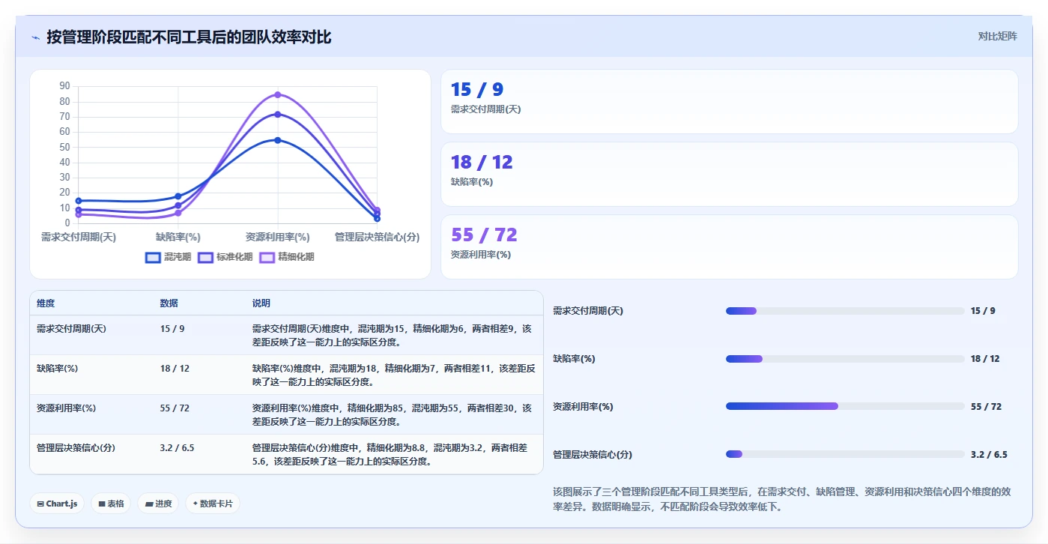The image size is (1048, 544).
Task: Click the 55 / 72 value beside progress bar
Action: (986, 407)
